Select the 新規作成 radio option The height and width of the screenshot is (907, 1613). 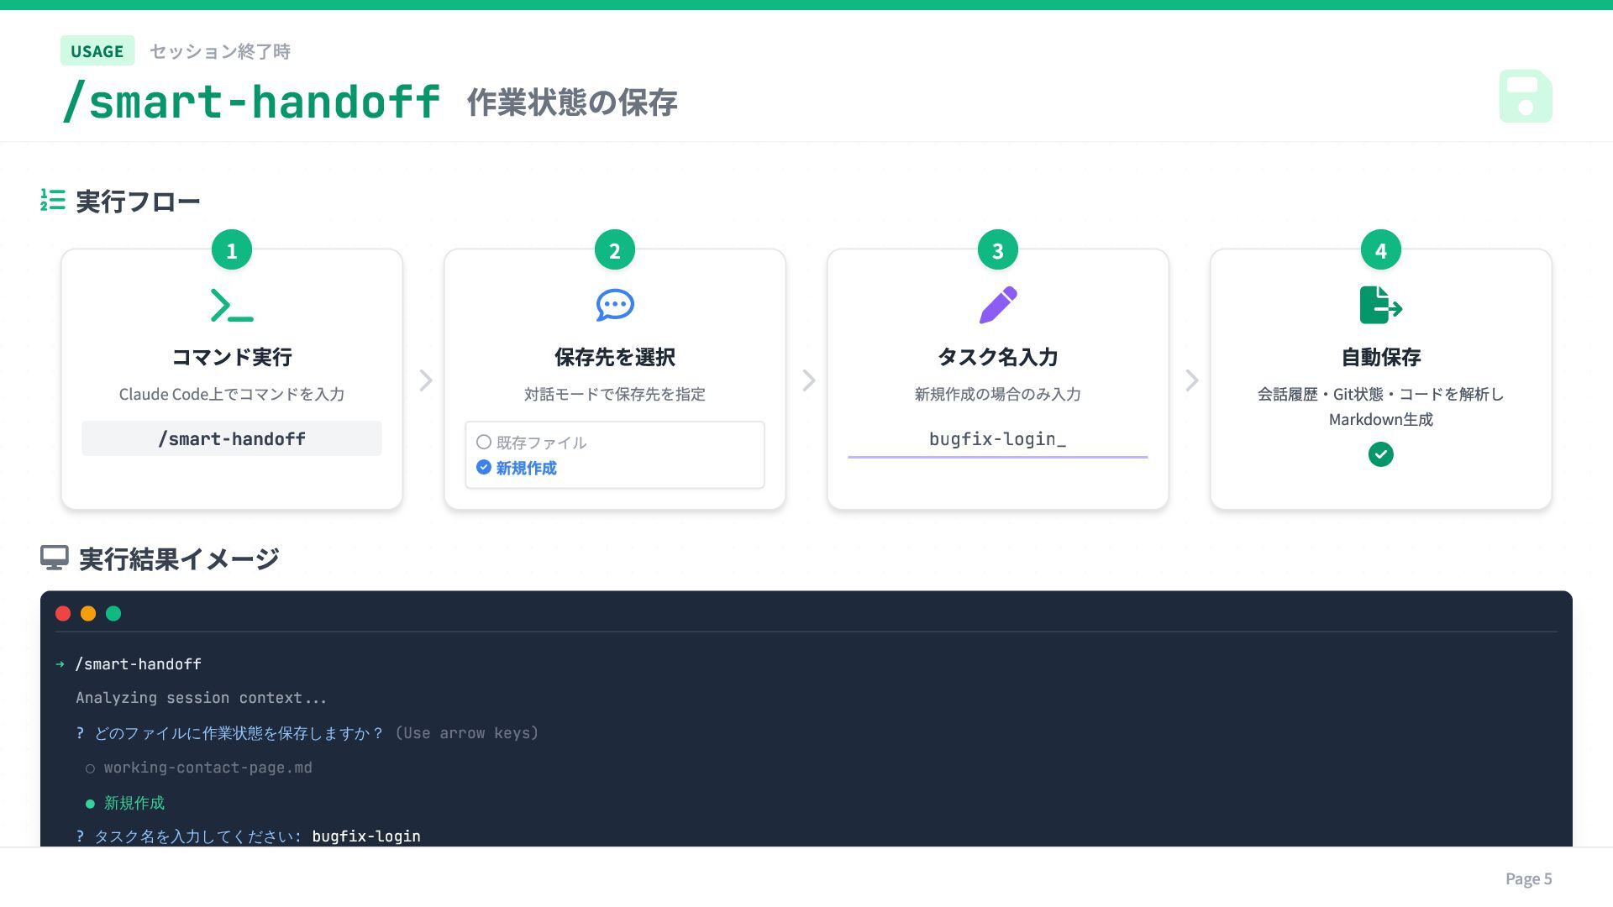[x=484, y=467]
